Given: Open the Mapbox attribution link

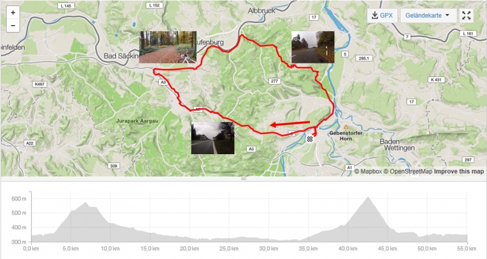Looking at the screenshot, I should 368,171.
